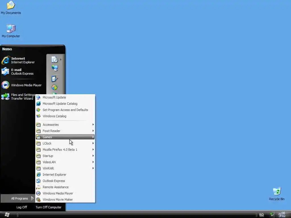Image resolution: width=291 pixels, height=218 pixels.
Task: Click Microsoft Update icon in programs list
Action: [38, 97]
